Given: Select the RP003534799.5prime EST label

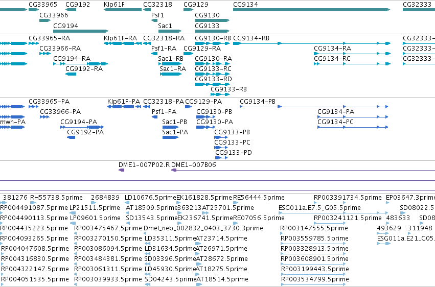Looking at the screenshot, I should (x=315, y=279).
